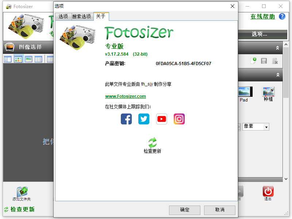Screen dimensions: 292x219
Task: Click the (32-bit) label
Action: tap(140, 54)
